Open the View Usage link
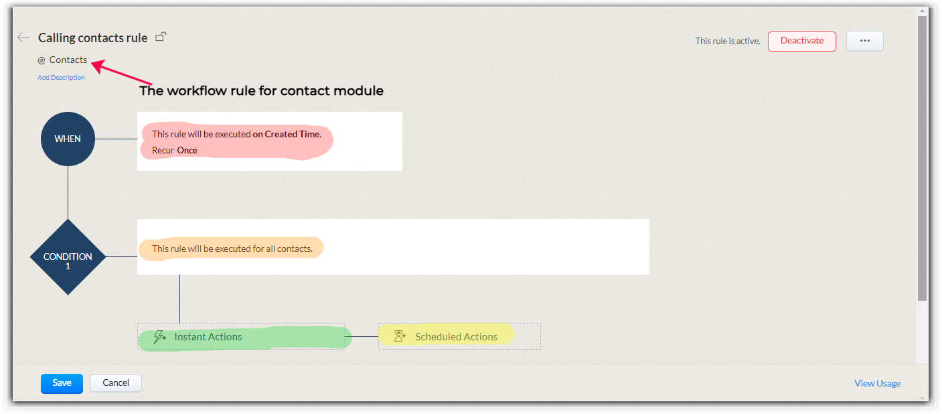Image resolution: width=942 pixels, height=414 pixels. pyautogui.click(x=877, y=383)
